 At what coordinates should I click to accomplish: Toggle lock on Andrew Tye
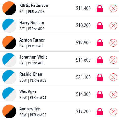100,111
